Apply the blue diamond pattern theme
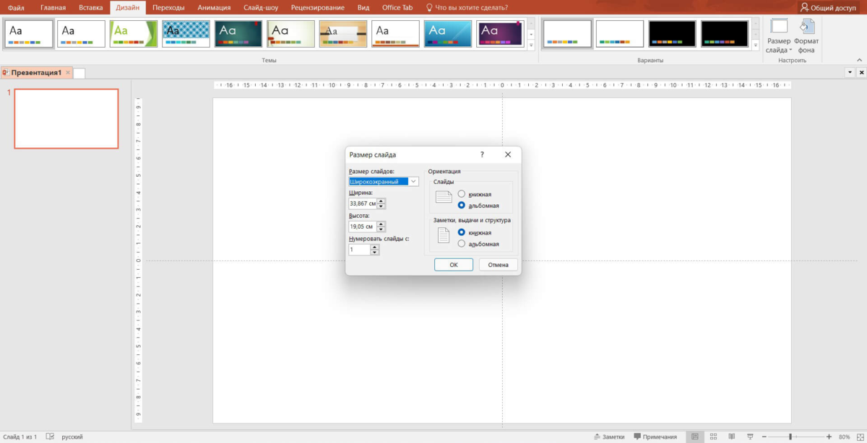Screen dimensions: 867x443 [186, 33]
